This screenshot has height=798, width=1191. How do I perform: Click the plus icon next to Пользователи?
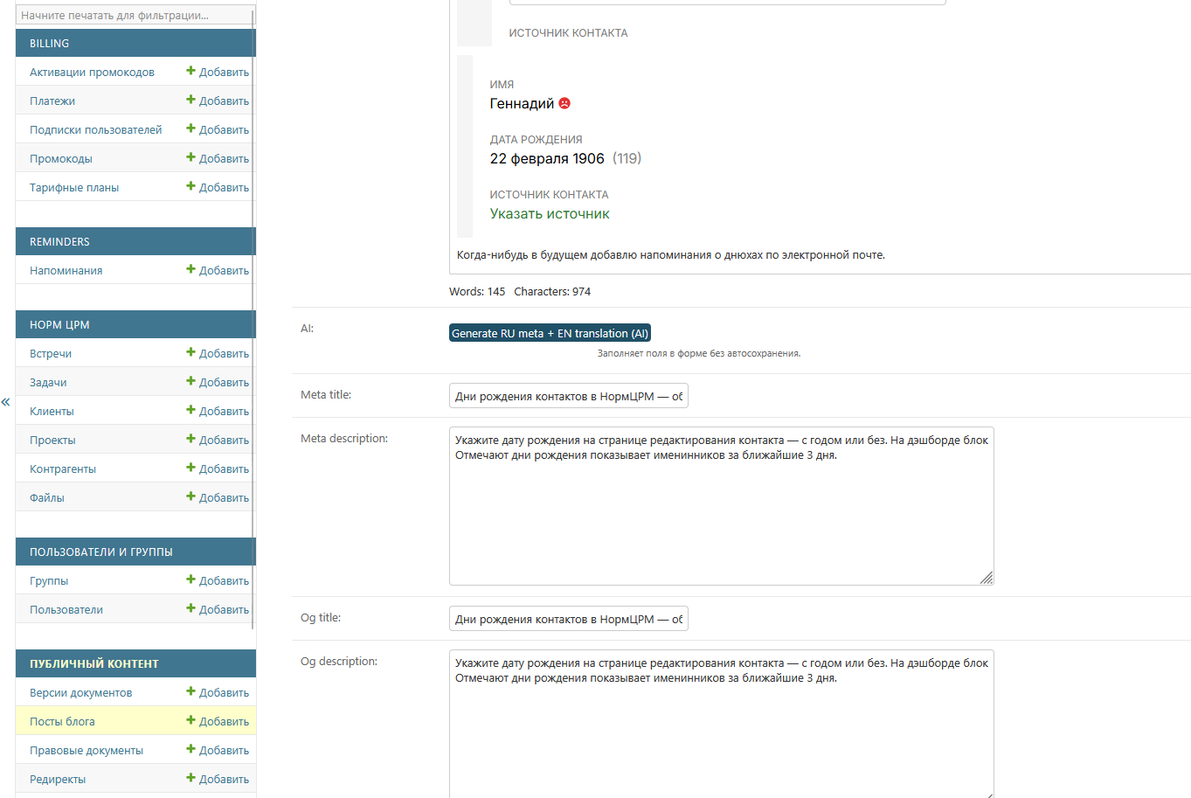click(x=190, y=609)
